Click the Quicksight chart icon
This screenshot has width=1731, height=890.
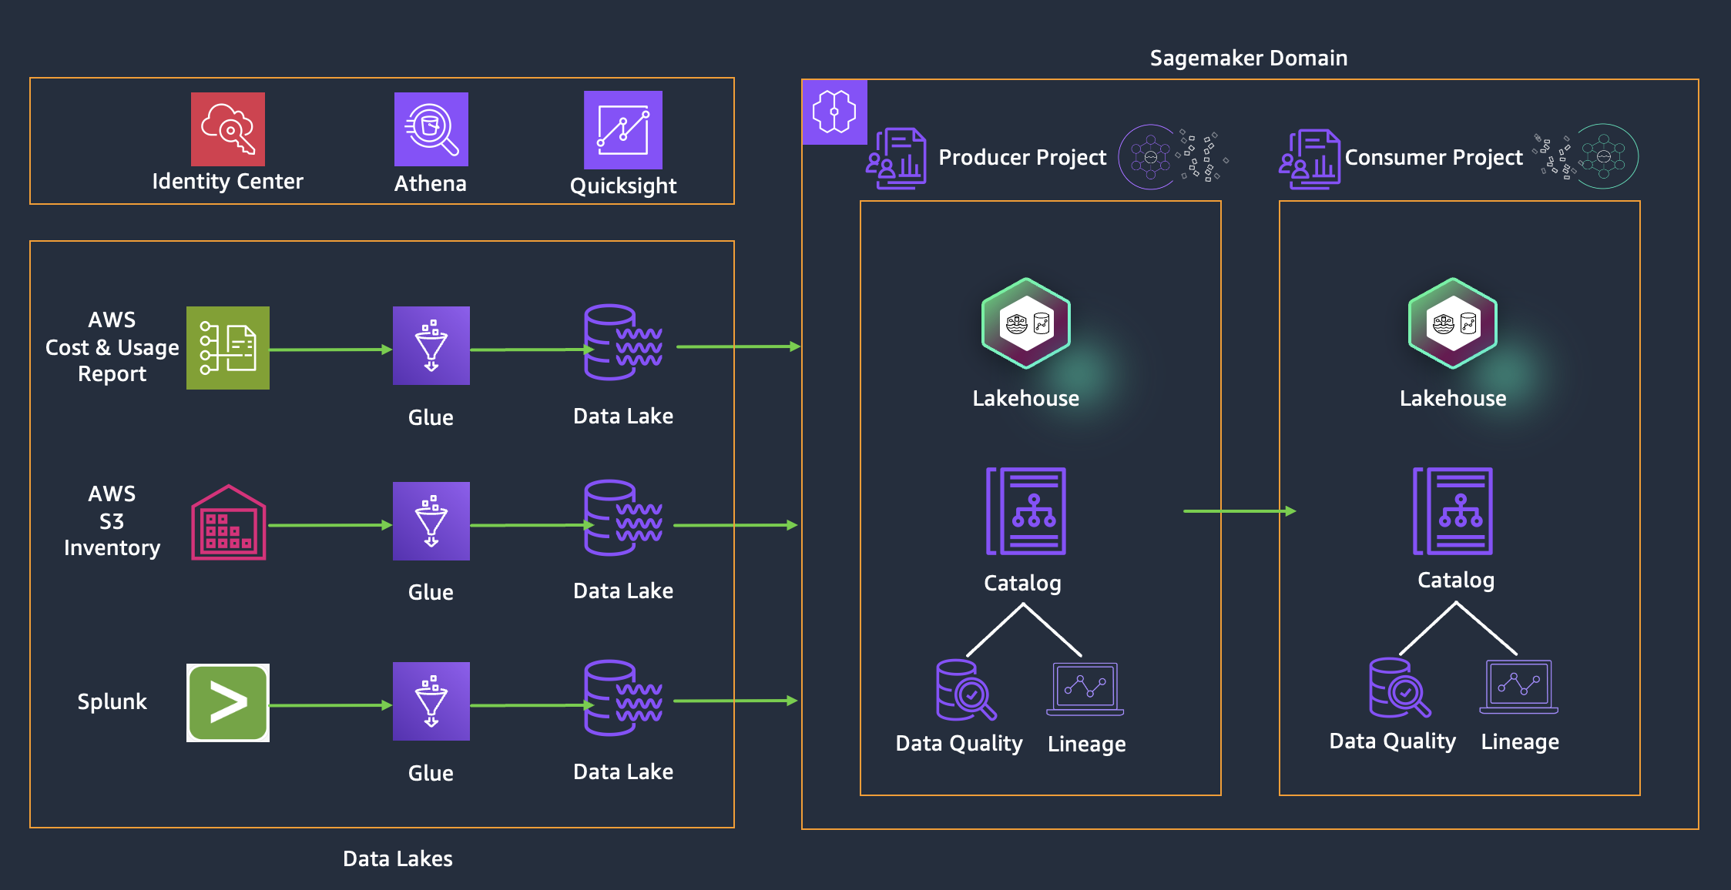pos(622,130)
